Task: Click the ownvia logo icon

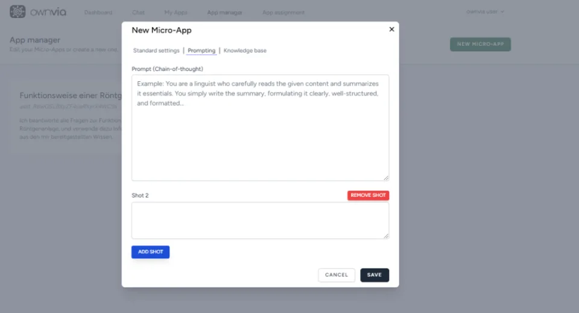Action: coord(17,12)
